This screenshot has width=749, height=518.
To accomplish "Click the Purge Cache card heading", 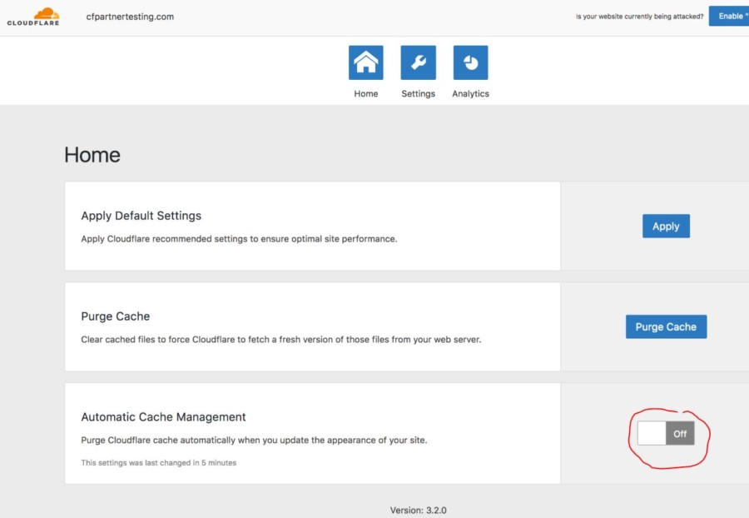I will click(115, 316).
